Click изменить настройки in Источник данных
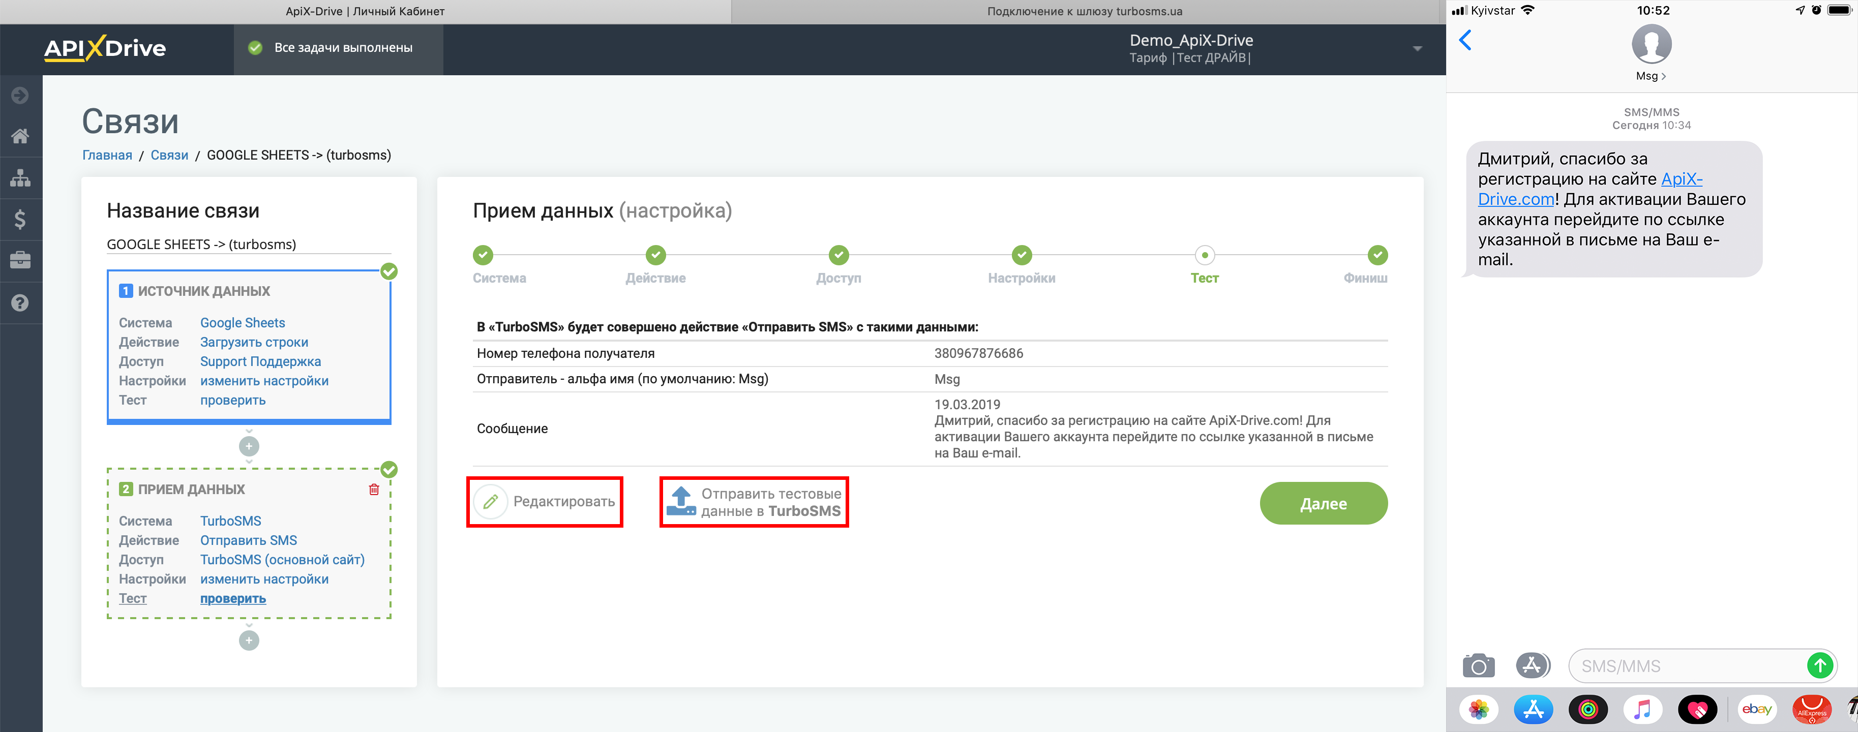Screen dimensions: 1858x732 (264, 381)
